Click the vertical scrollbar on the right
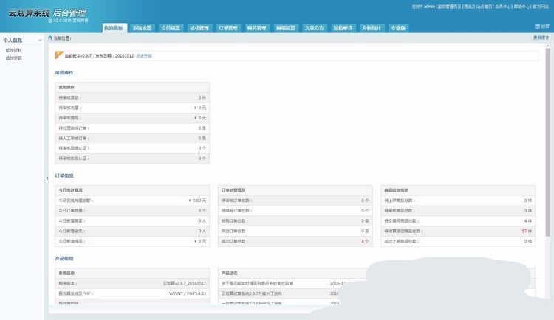The width and height of the screenshot is (554, 320). coord(547,147)
